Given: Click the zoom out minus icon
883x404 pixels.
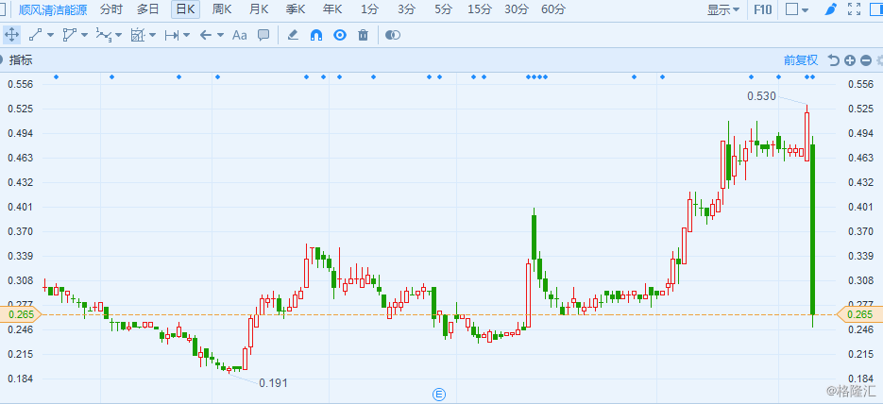Looking at the screenshot, I should coord(866,60).
